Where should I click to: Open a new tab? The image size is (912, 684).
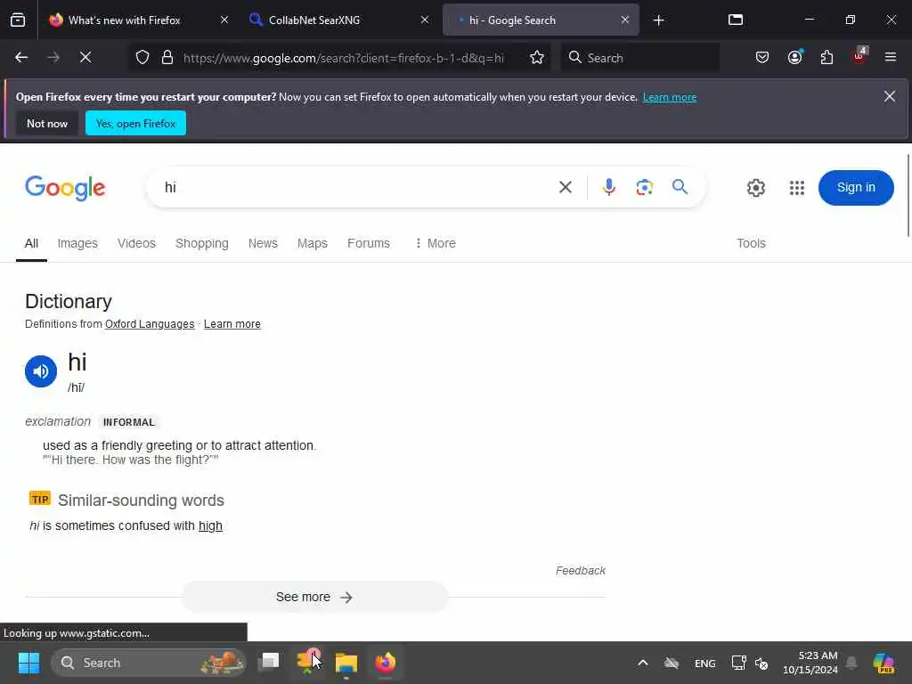(x=658, y=20)
